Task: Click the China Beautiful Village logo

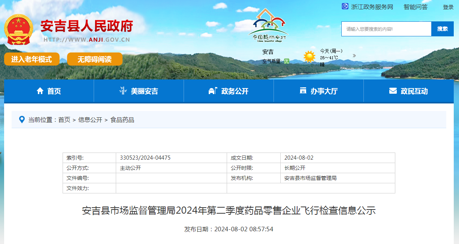Action: pos(268,25)
